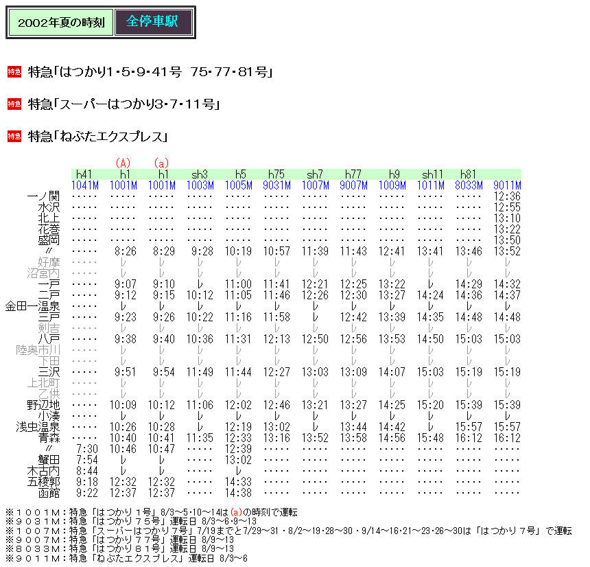590x567 pixels.
Task: Click train number 9007M
Action: click(x=354, y=185)
